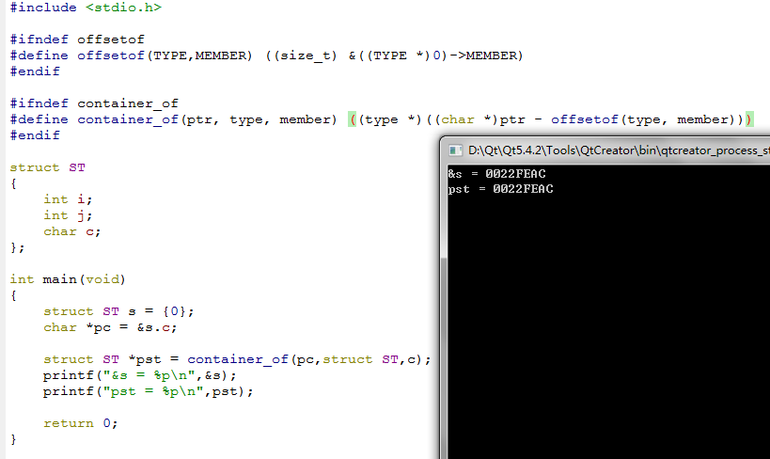The height and width of the screenshot is (459, 770).
Task: Click '#define container_of(ptr, type, member)' text
Action: coord(173,119)
